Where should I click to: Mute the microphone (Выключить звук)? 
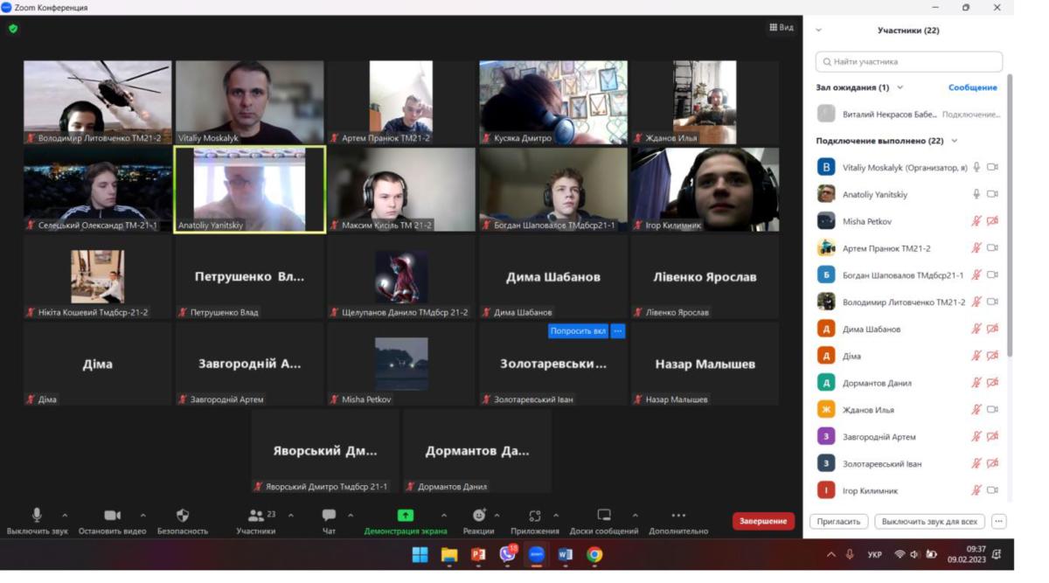pyautogui.click(x=37, y=516)
